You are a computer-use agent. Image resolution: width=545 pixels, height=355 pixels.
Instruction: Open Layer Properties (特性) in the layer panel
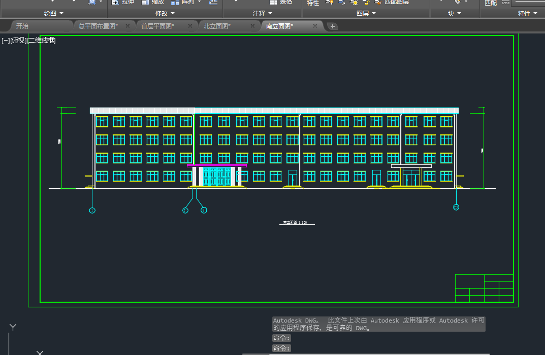coord(313,3)
